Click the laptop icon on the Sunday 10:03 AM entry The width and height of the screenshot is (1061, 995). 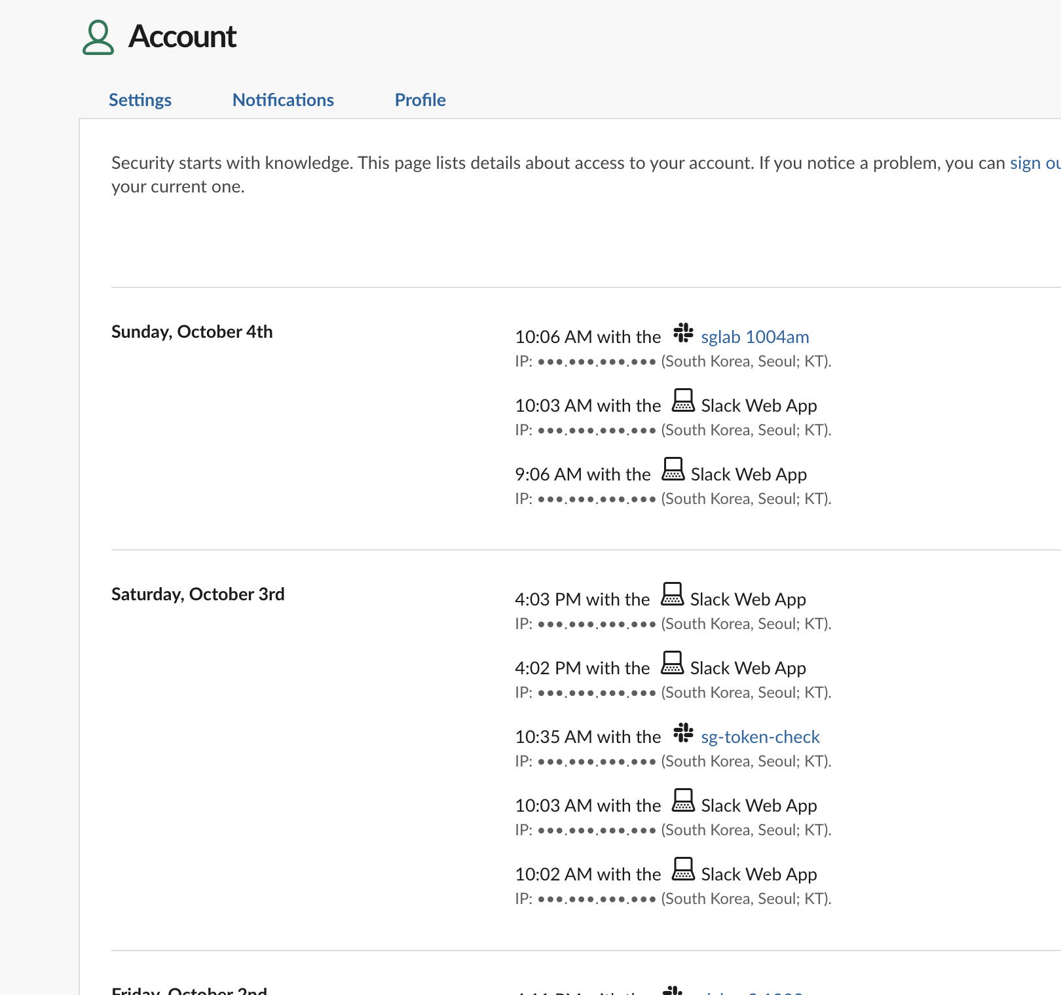[x=683, y=401]
